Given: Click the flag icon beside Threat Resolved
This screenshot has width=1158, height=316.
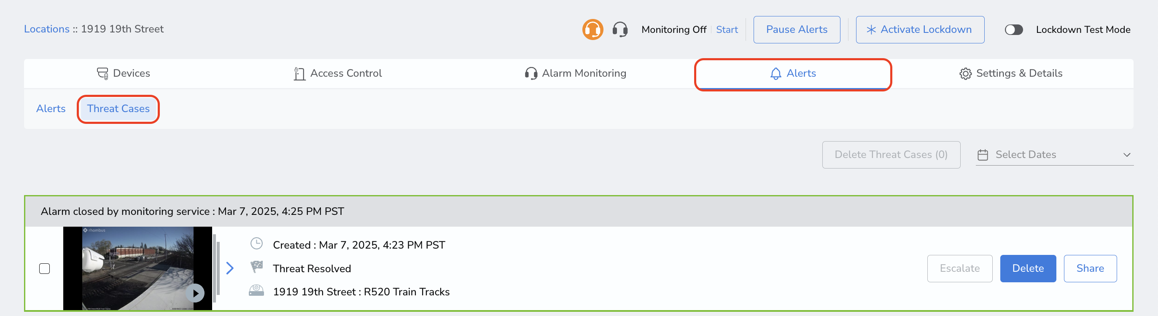Looking at the screenshot, I should (256, 267).
